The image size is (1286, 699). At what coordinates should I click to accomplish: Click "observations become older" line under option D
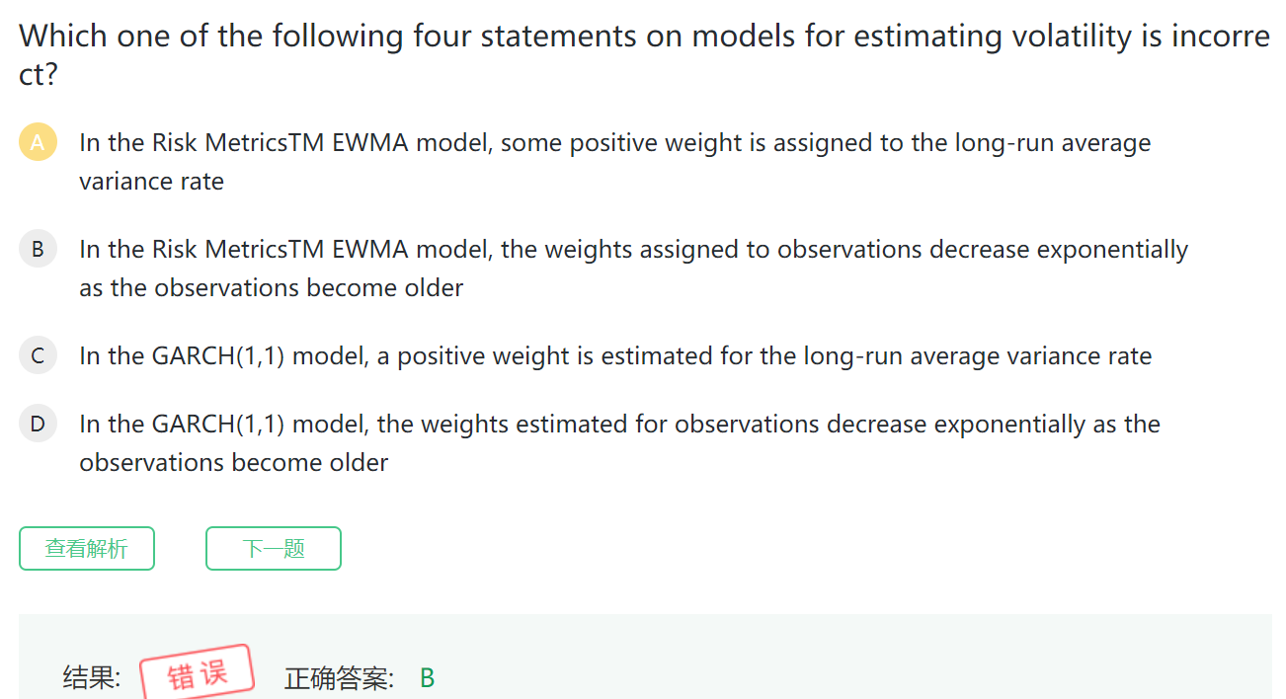pyautogui.click(x=233, y=463)
